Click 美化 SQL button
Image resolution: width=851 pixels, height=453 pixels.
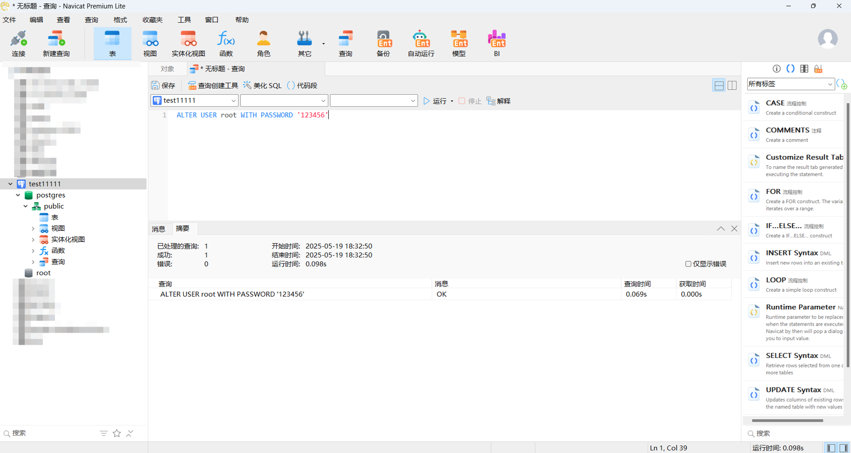pyautogui.click(x=262, y=86)
